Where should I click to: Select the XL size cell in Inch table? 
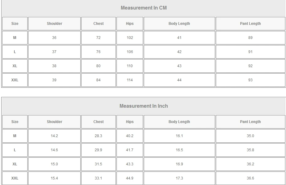tap(15, 164)
